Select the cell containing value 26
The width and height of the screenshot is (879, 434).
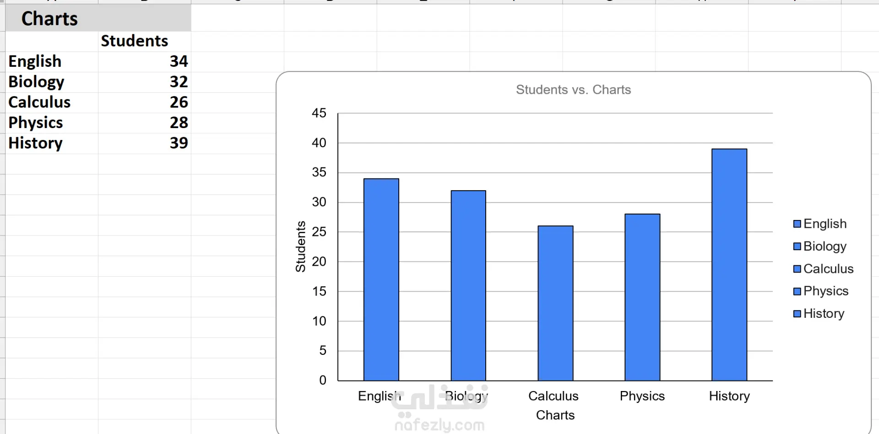coord(145,102)
